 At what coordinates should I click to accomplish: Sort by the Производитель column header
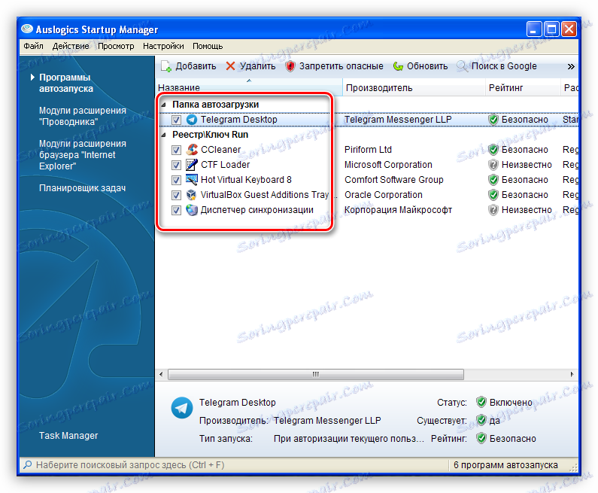414,87
